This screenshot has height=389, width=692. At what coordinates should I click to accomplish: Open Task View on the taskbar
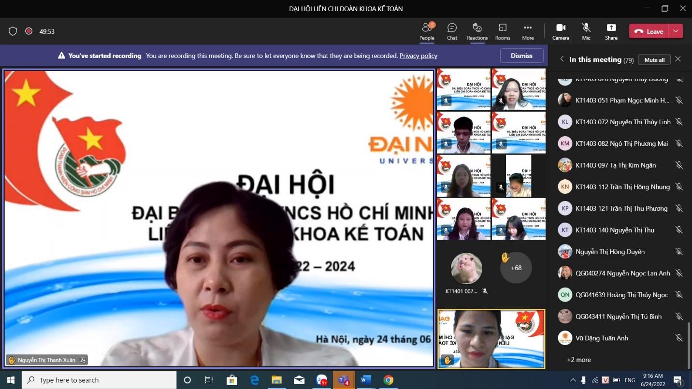point(209,380)
